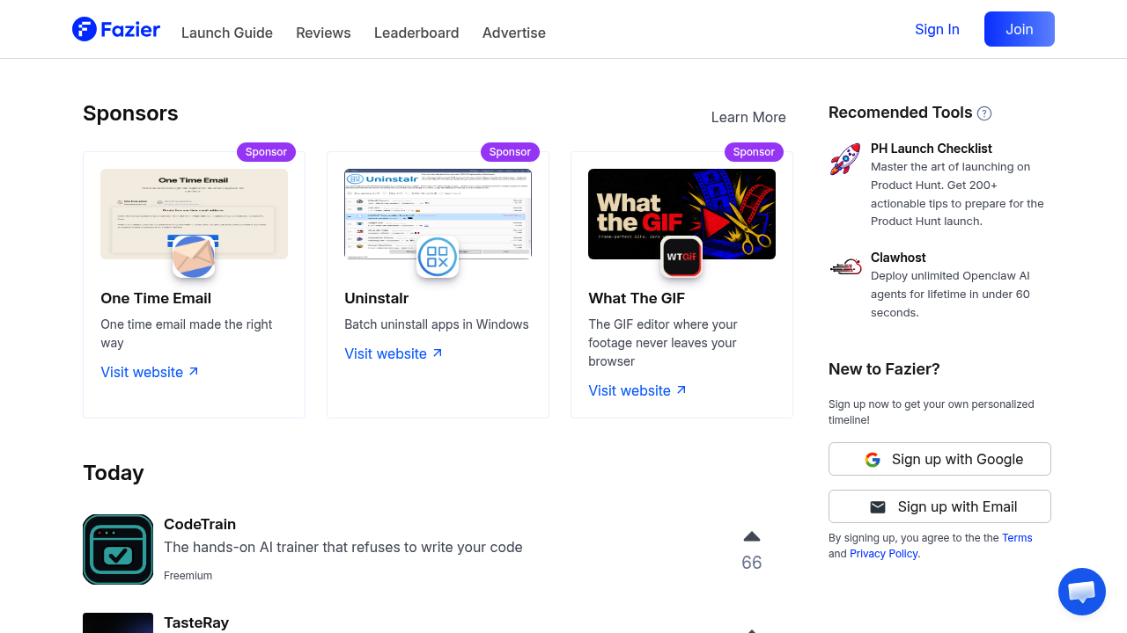Click the Join button
The image size is (1127, 633).
click(1020, 29)
